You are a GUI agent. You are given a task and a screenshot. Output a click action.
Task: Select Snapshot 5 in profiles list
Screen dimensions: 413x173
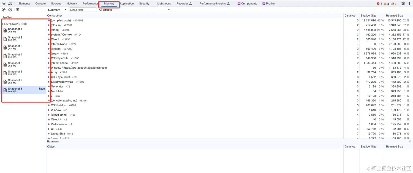pos(23,64)
